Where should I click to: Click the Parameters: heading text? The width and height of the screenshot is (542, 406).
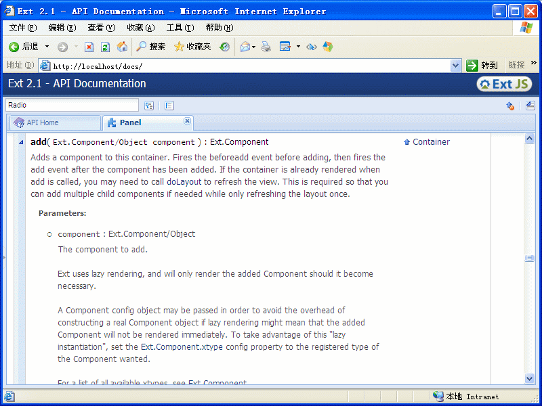62,213
